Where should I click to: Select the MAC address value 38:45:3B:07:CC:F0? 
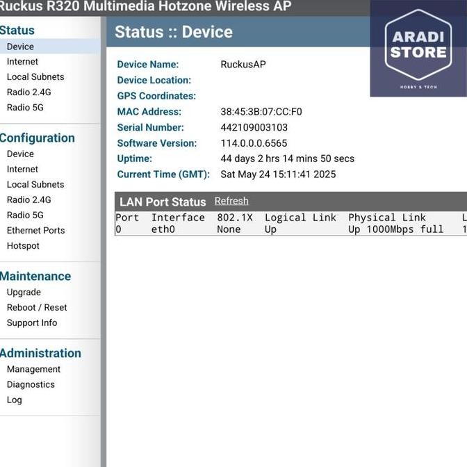pyautogui.click(x=261, y=112)
